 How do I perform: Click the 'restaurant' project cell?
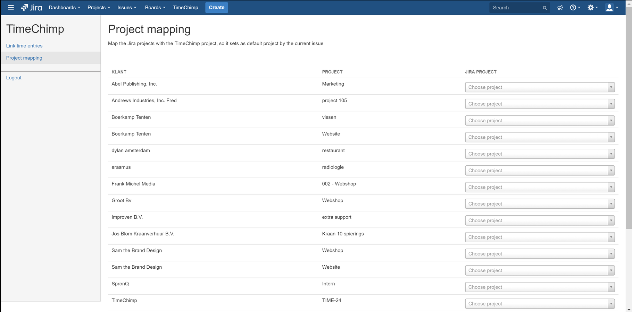tap(333, 150)
